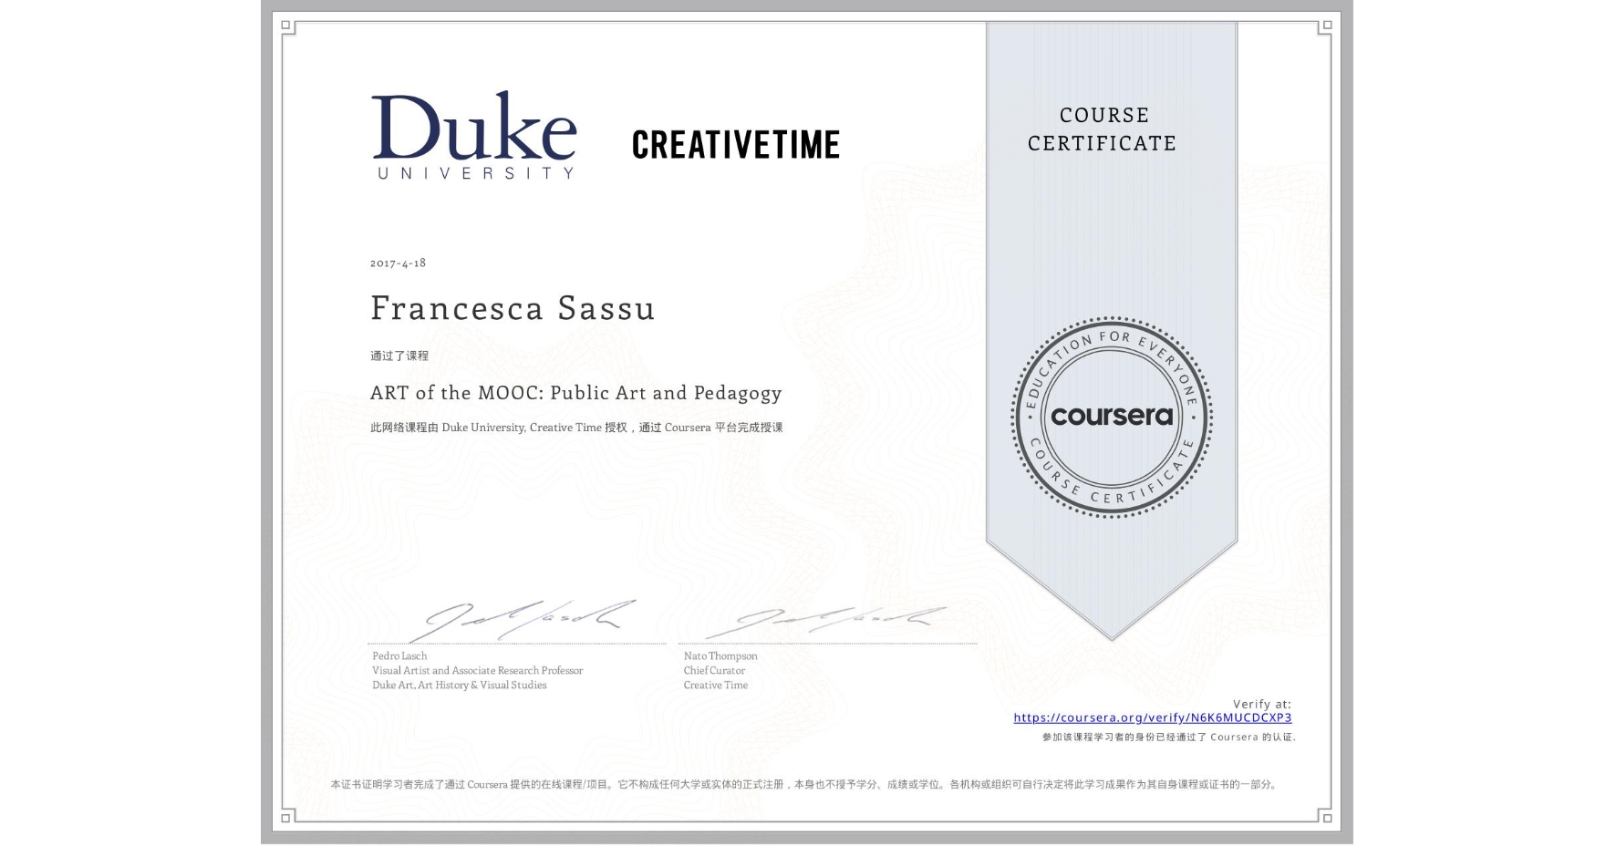The image size is (1616, 846).
Task: Select the line mentioning Duke University, Creative Time 授权
Action: click(x=576, y=428)
